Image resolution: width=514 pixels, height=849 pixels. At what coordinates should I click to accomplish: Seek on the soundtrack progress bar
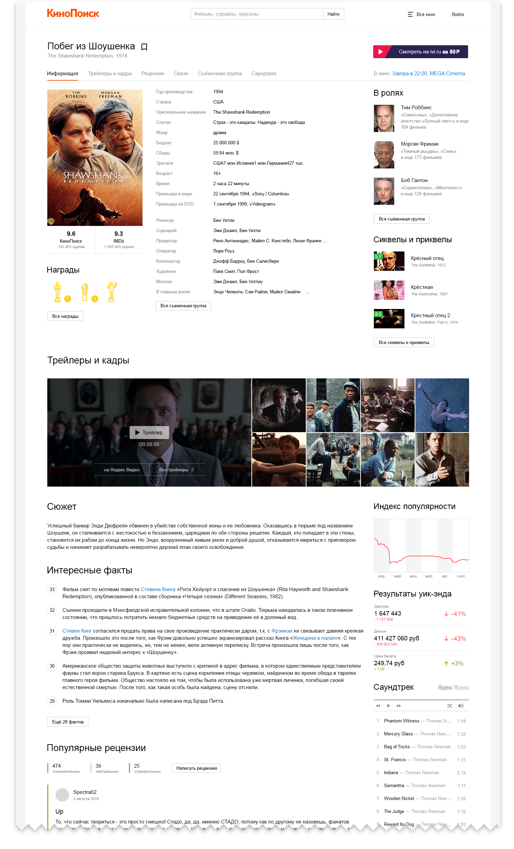[x=421, y=700]
